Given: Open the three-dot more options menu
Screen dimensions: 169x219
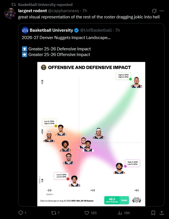Looking at the screenshot, I should pyautogui.click(x=162, y=11).
